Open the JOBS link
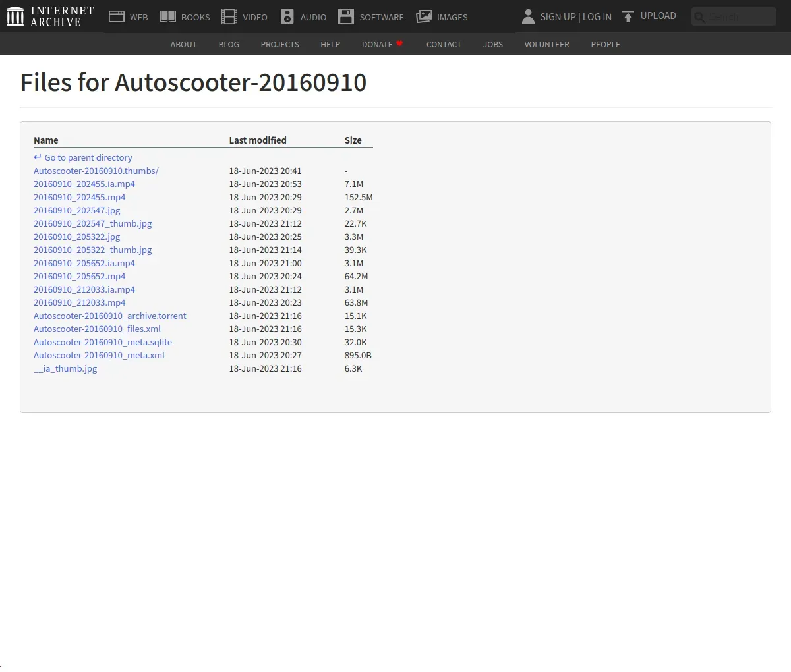The image size is (791, 672). [x=493, y=44]
